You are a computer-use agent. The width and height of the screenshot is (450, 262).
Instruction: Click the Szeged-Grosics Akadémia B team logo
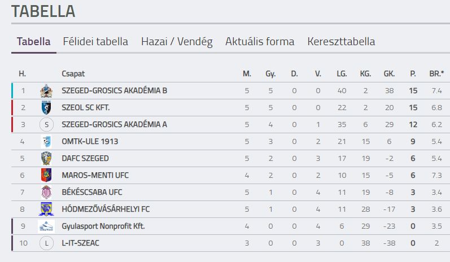click(46, 91)
